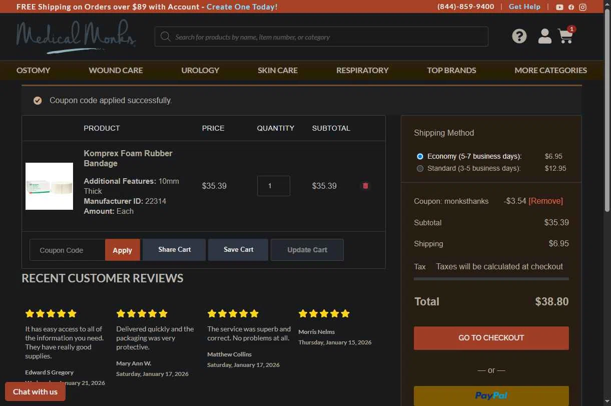Open the Urology menu
This screenshot has height=406, width=611.
tap(200, 70)
